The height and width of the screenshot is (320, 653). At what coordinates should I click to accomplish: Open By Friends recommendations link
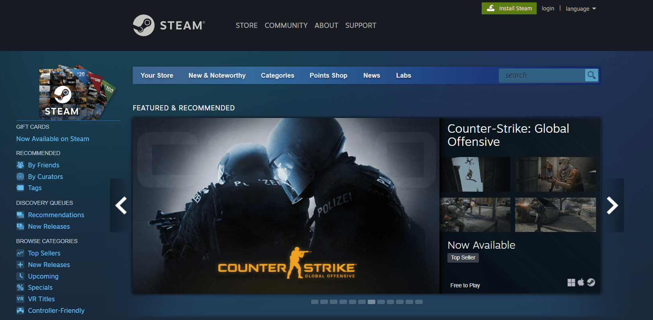(x=43, y=165)
